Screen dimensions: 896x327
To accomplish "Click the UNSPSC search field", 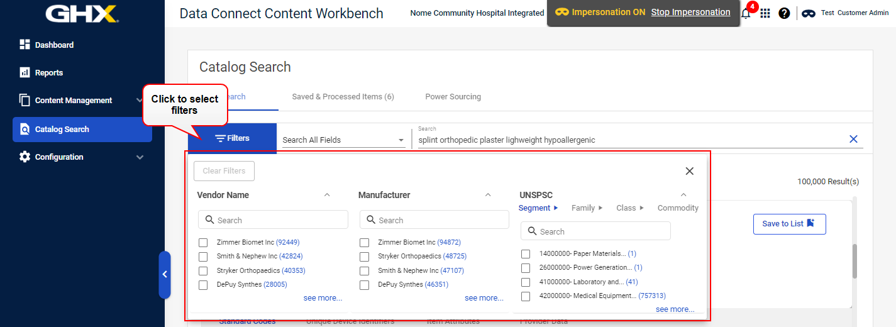I will (595, 231).
